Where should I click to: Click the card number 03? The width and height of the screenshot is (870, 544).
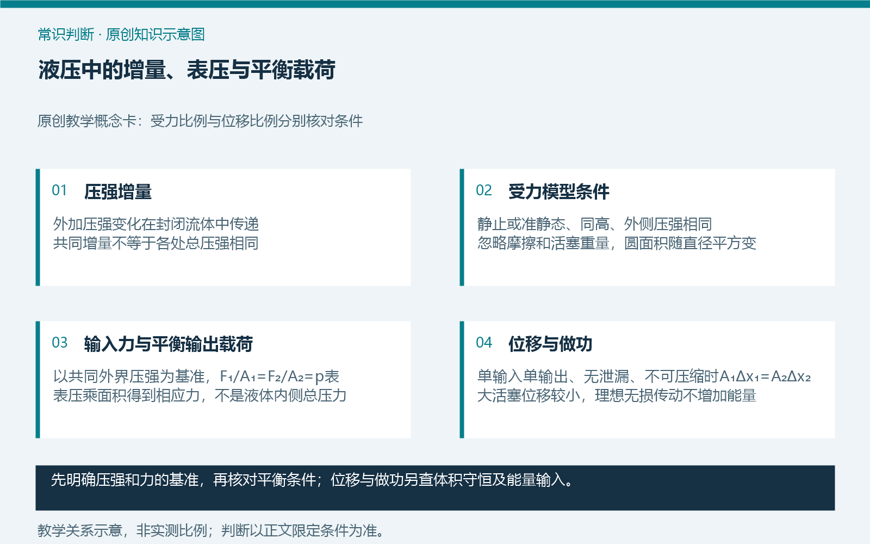tap(60, 343)
